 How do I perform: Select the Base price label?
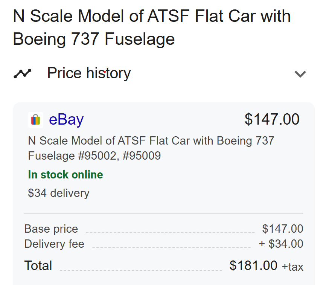click(51, 229)
